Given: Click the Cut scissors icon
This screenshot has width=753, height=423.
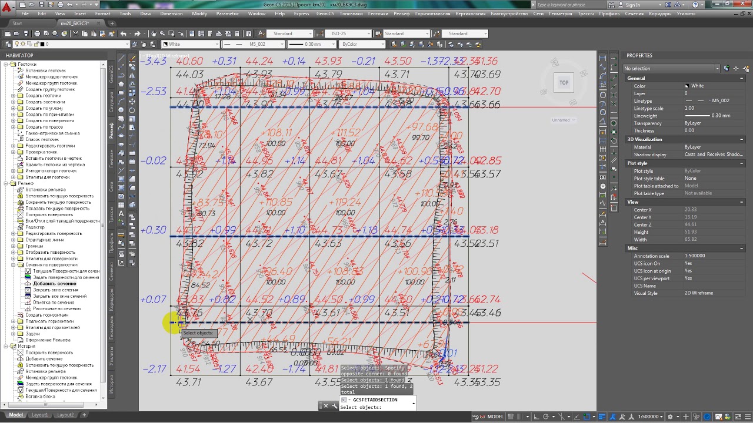Looking at the screenshot, I should point(75,33).
